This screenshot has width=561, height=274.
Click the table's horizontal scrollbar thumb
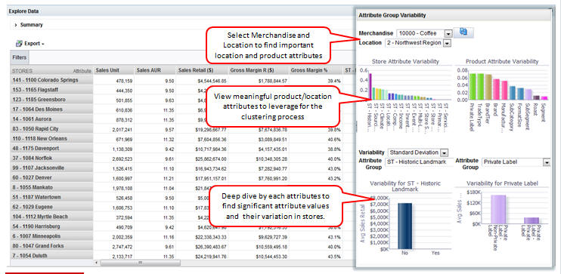click(141, 263)
